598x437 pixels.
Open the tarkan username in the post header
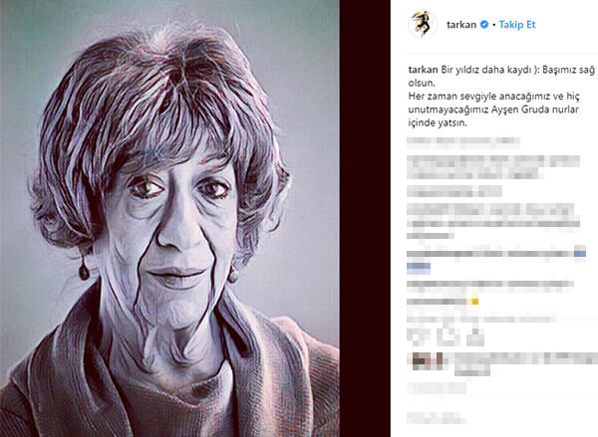(461, 25)
